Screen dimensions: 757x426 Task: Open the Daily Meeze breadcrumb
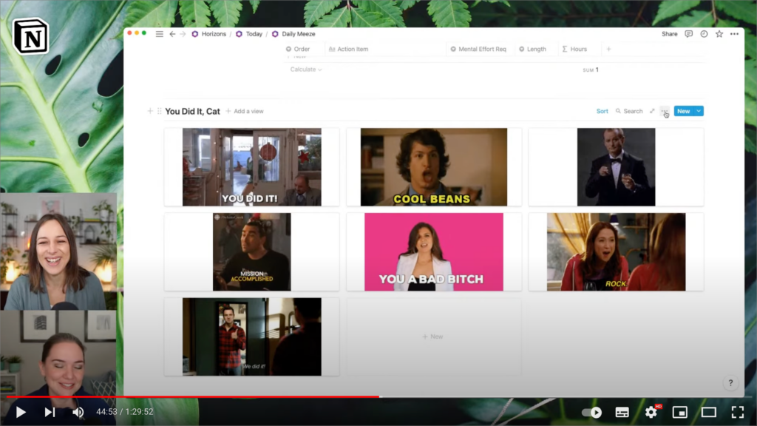293,34
